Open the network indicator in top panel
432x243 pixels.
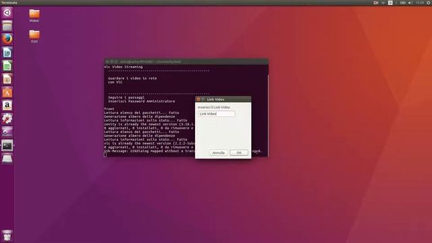(x=383, y=3)
